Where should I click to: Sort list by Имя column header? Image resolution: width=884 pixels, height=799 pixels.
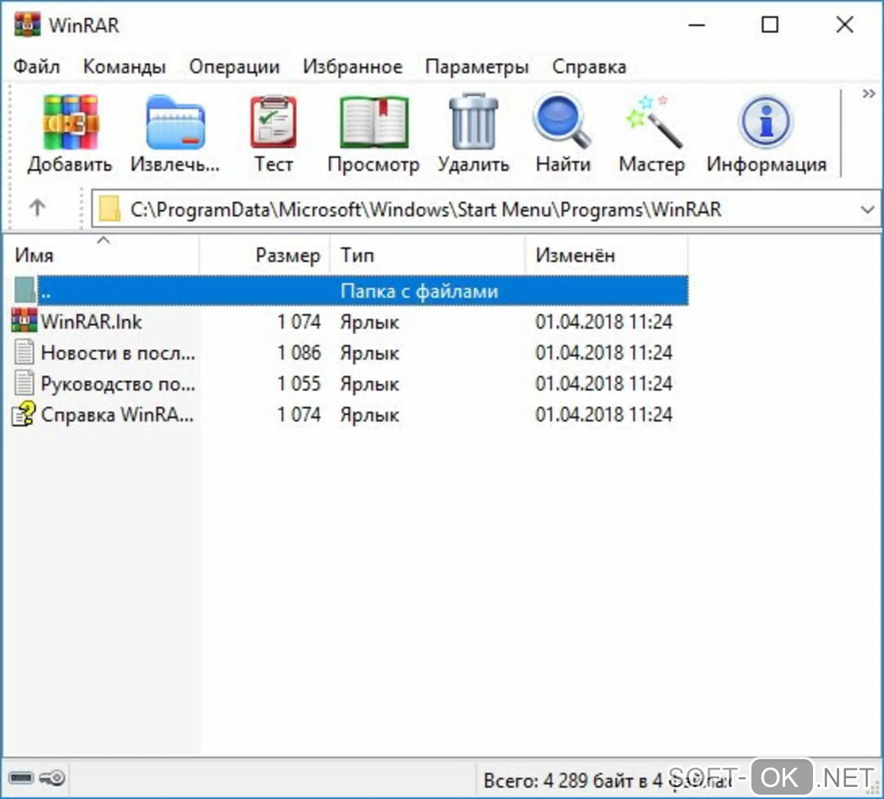tap(101, 255)
